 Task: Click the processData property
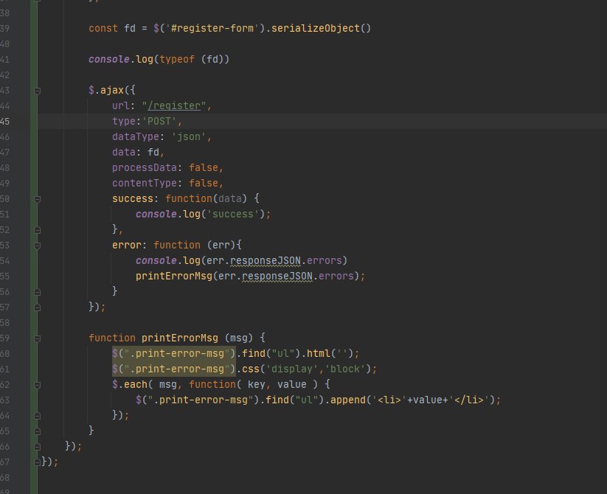tap(145, 167)
